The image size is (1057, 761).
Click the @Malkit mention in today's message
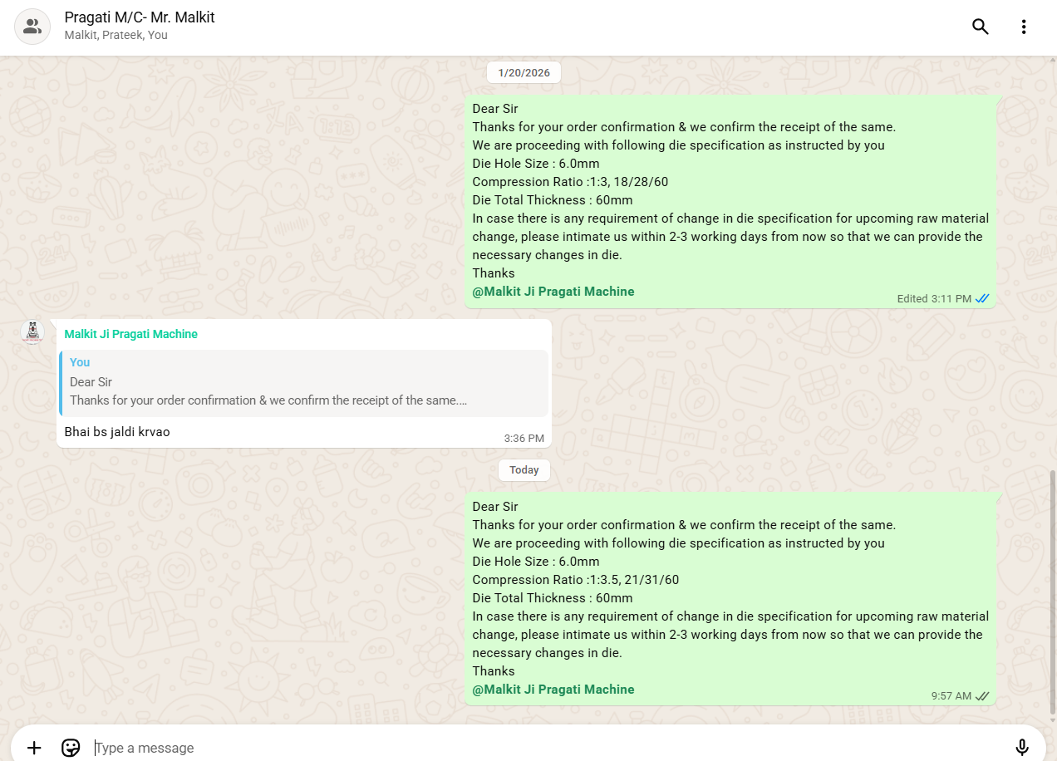(553, 690)
